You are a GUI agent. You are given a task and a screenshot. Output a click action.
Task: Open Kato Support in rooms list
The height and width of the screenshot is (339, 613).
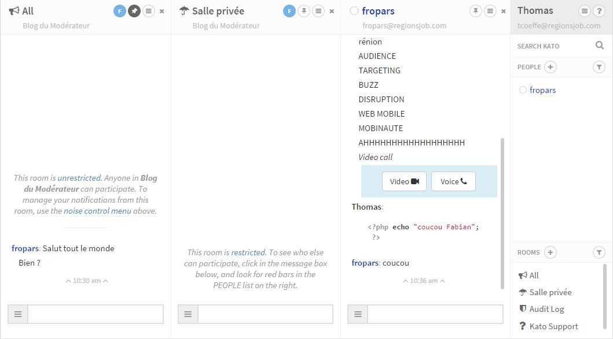pyautogui.click(x=553, y=326)
